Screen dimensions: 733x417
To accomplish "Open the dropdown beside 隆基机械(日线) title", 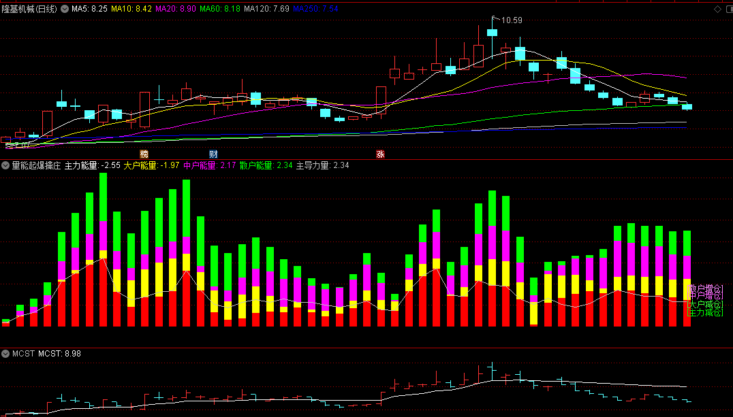I will click(x=65, y=9).
